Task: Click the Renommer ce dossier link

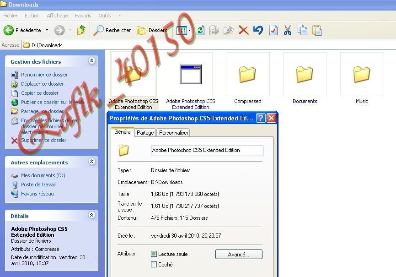Action: tap(44, 75)
